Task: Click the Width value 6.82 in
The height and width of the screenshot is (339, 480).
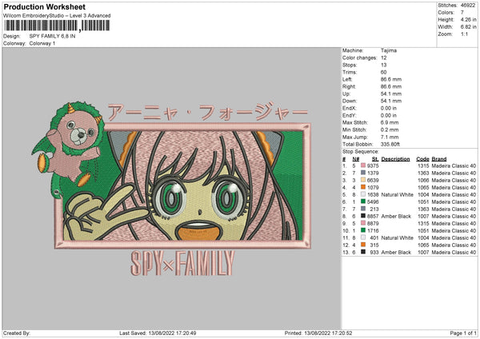Action: click(x=468, y=27)
